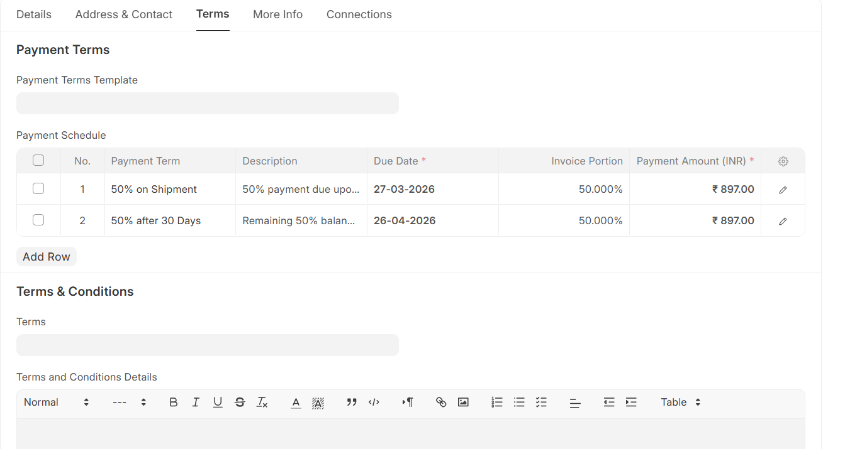
Task: Insert a link using the link icon
Action: point(441,403)
